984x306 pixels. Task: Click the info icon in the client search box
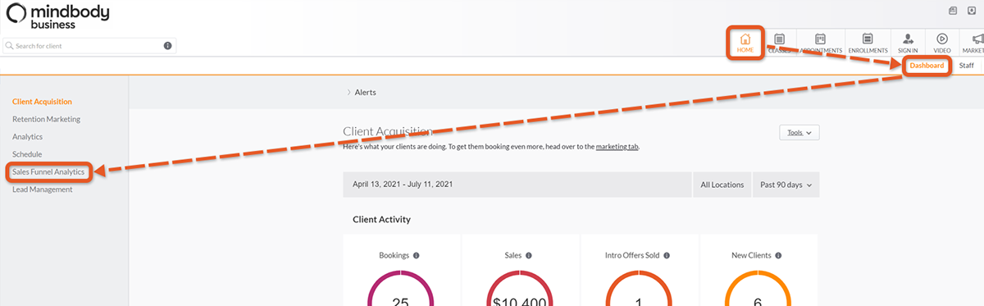point(167,46)
